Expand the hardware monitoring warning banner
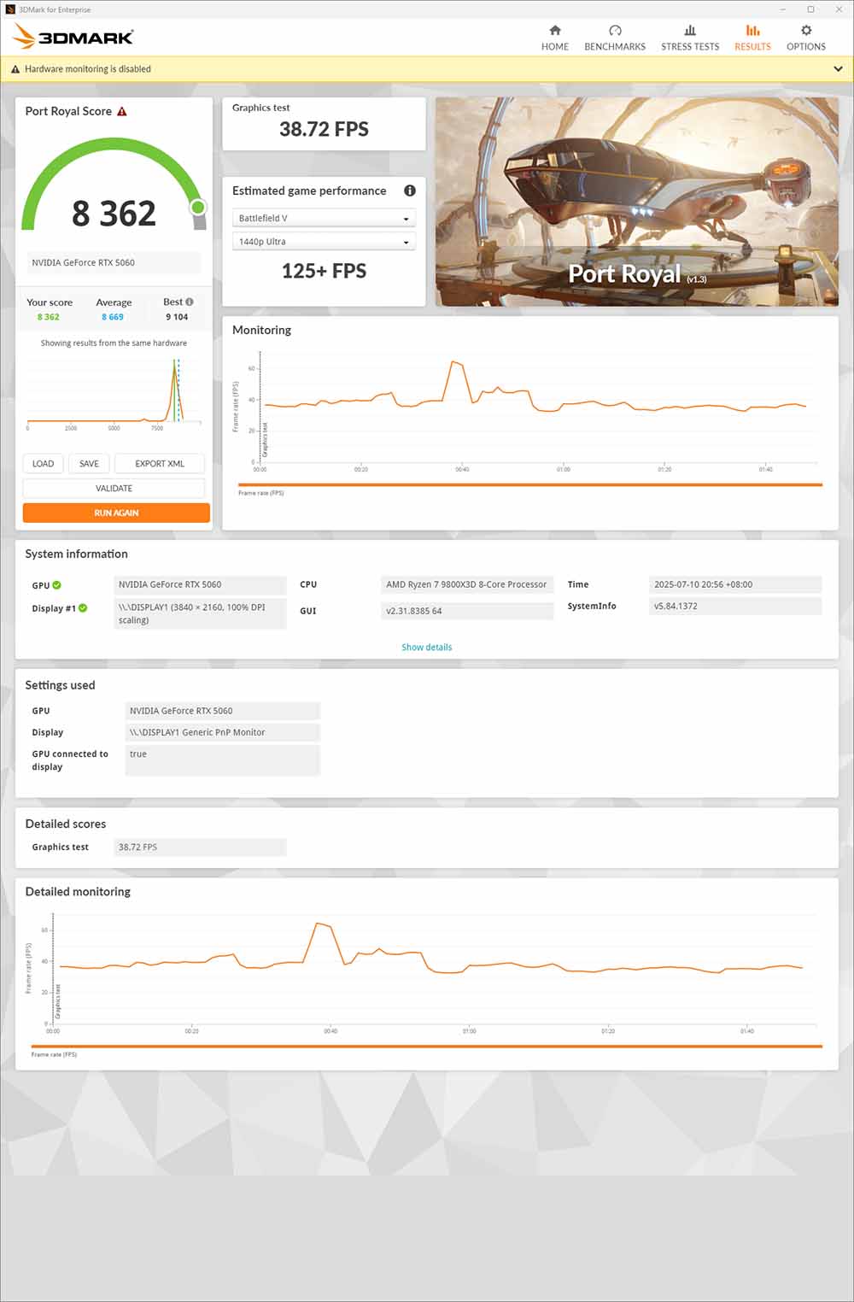Screen dimensions: 854x1302 [837, 69]
